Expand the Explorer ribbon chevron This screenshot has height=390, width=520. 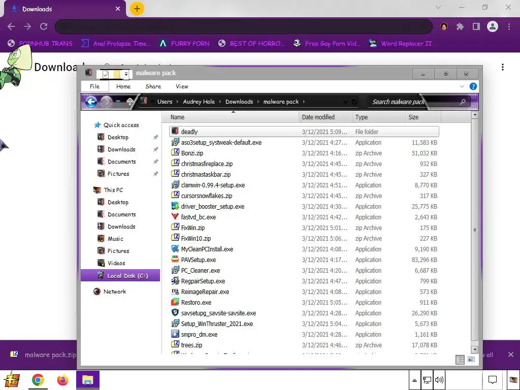tap(462, 86)
